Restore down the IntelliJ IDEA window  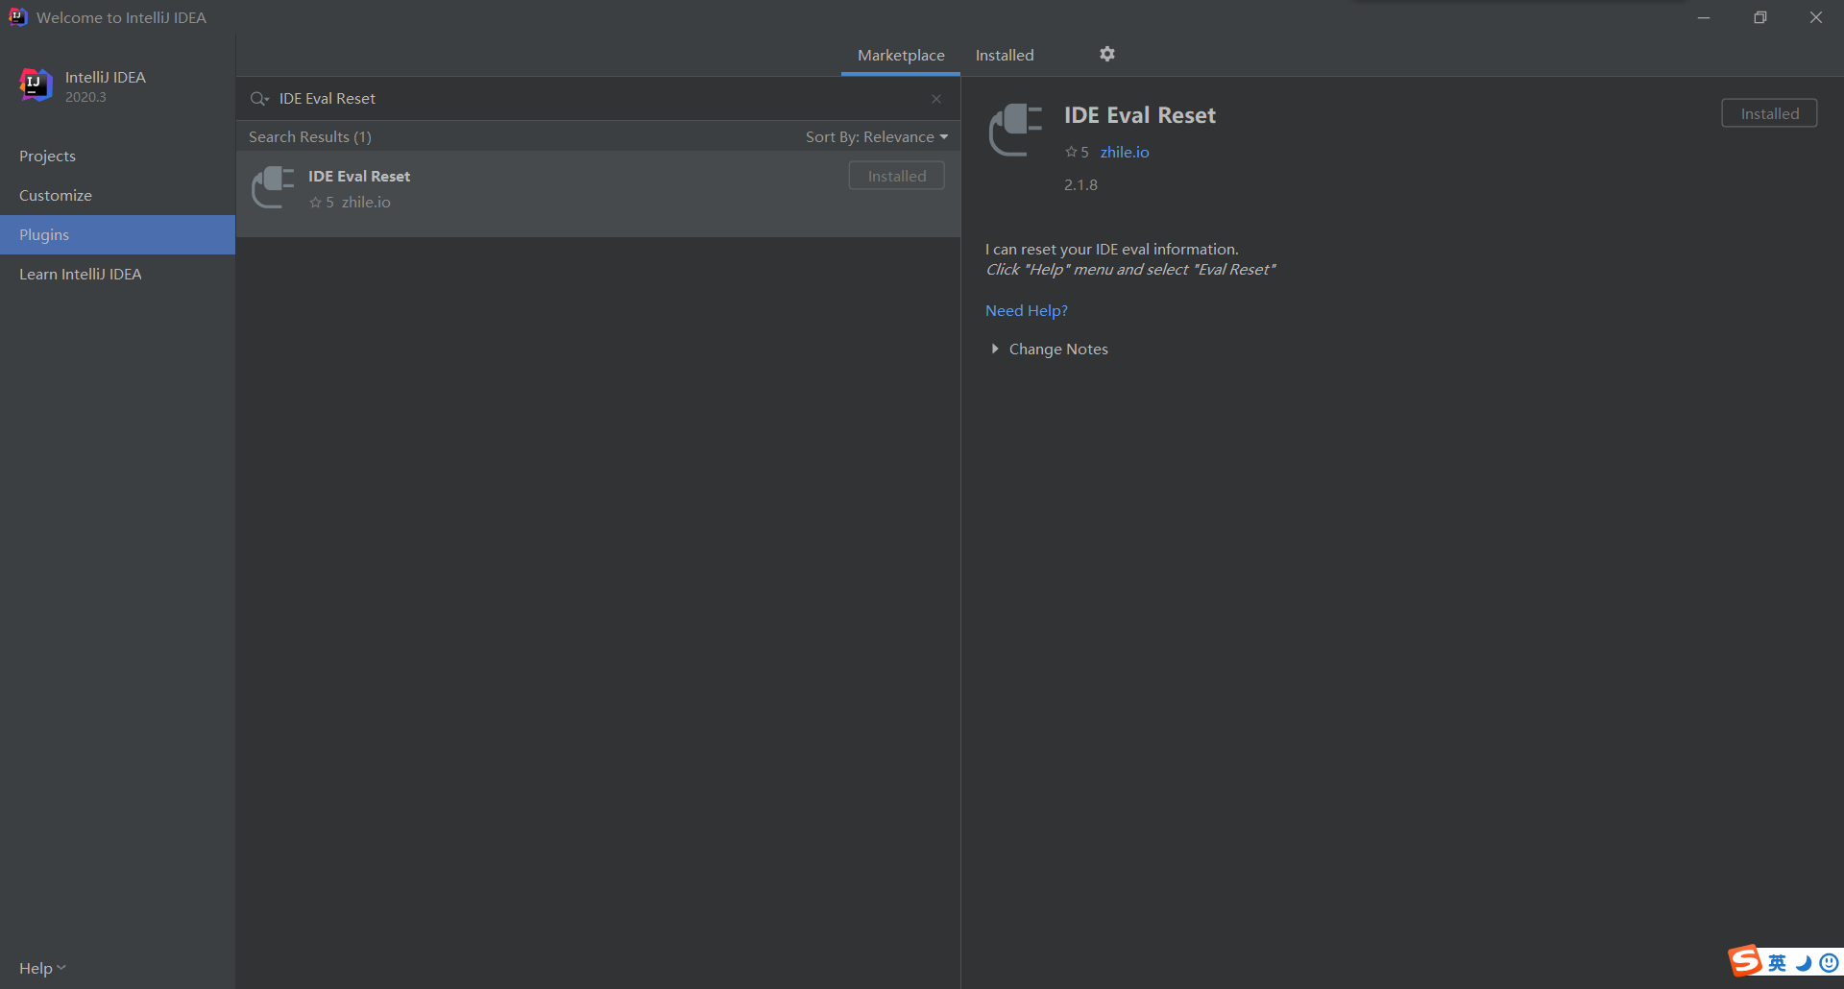click(1759, 17)
